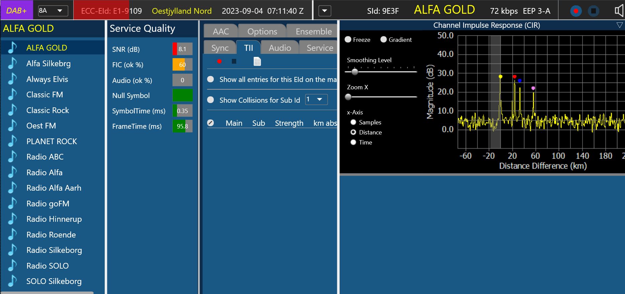
Task: Switch to the AAC tab
Action: pos(221,31)
